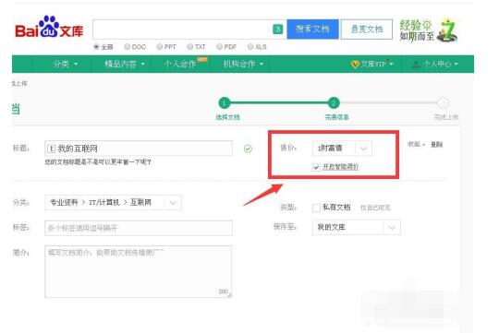Click the 悬赏文档 button
The image size is (499, 333).
367,30
